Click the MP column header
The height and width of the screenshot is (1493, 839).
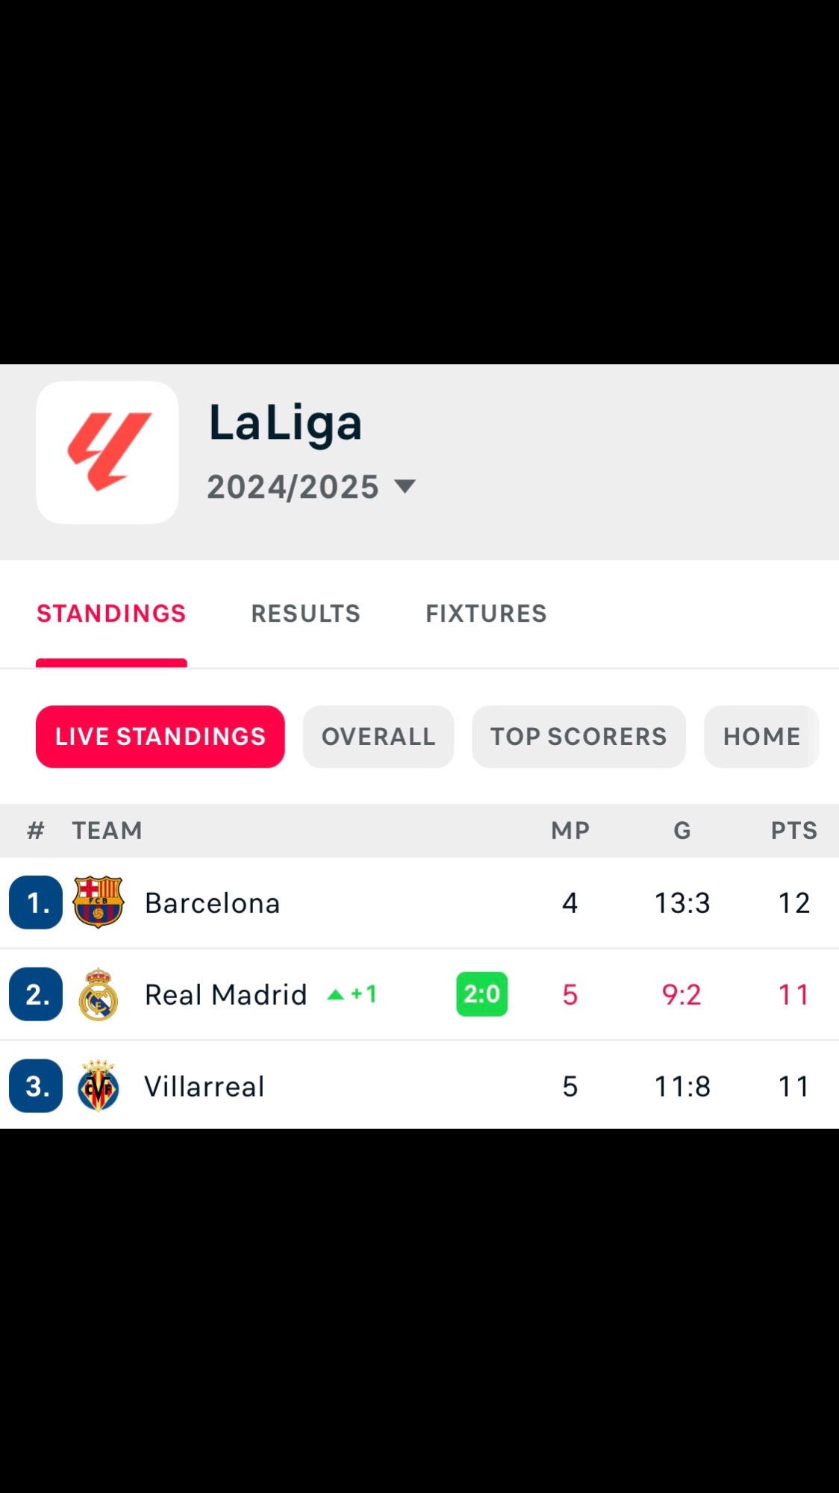570,831
